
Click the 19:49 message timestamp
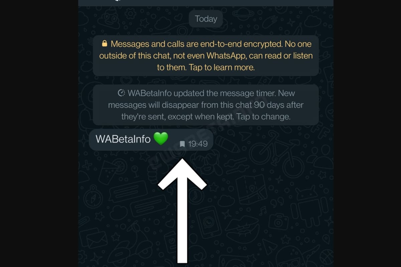[198, 144]
